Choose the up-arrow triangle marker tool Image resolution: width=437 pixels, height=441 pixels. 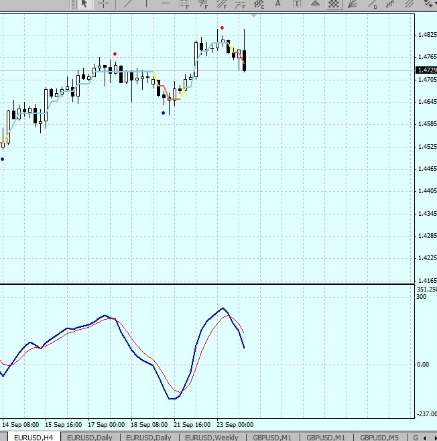click(x=314, y=4)
